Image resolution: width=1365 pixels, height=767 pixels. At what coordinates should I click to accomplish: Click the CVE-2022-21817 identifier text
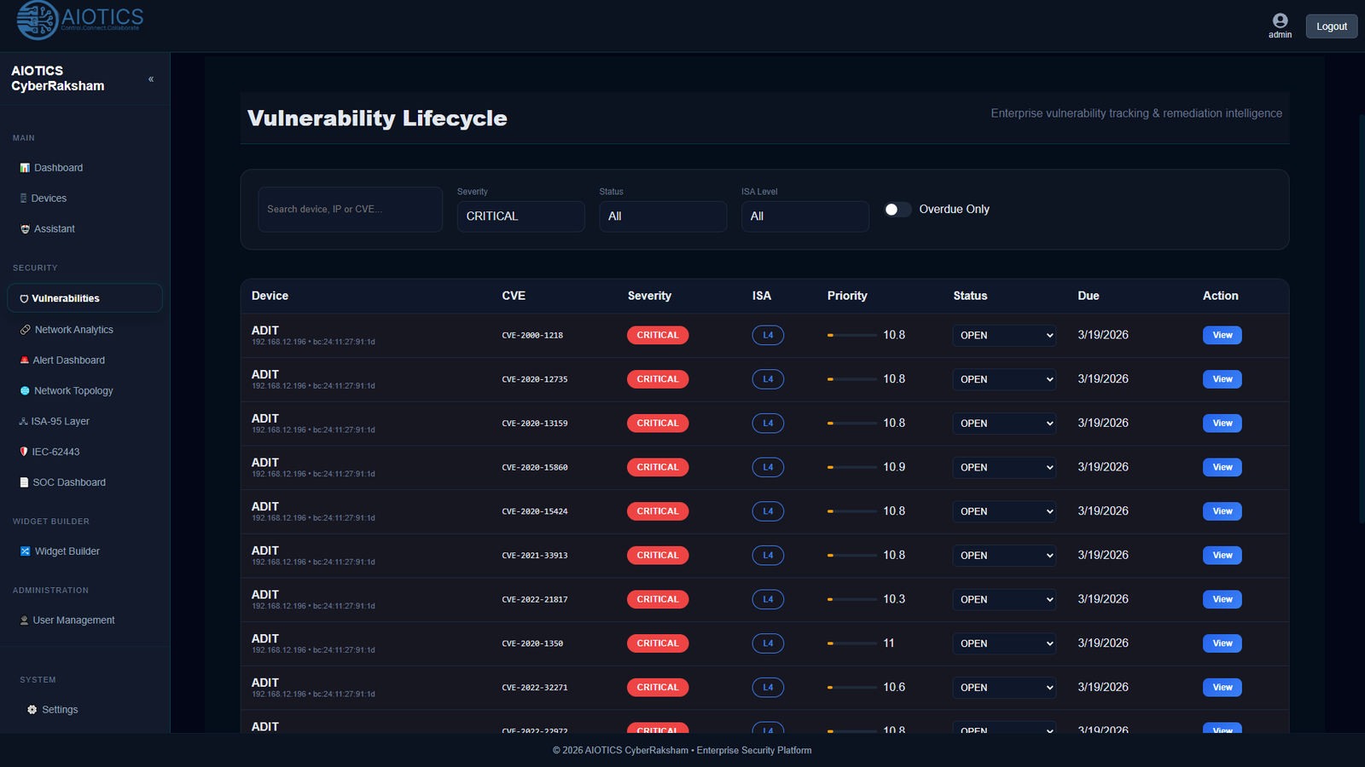(535, 600)
